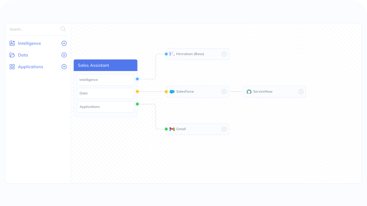This screenshot has width=367, height=206.
Task: Add a new Application with plus
Action: 64,67
